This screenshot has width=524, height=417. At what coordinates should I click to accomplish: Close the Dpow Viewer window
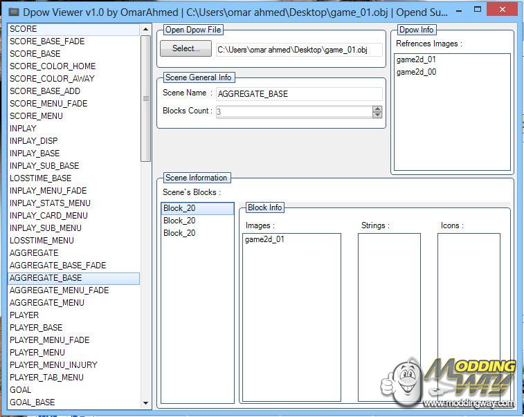pos(505,10)
